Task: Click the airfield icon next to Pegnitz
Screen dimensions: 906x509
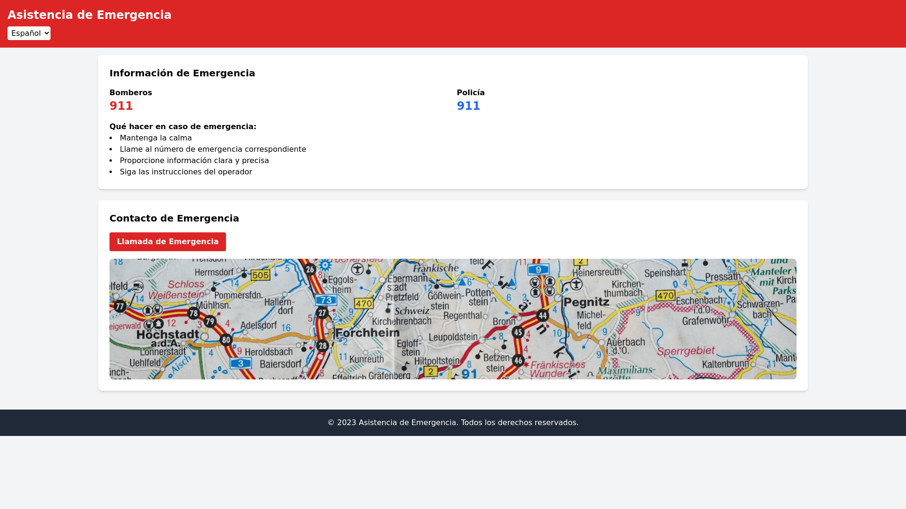Action: pyautogui.click(x=576, y=284)
